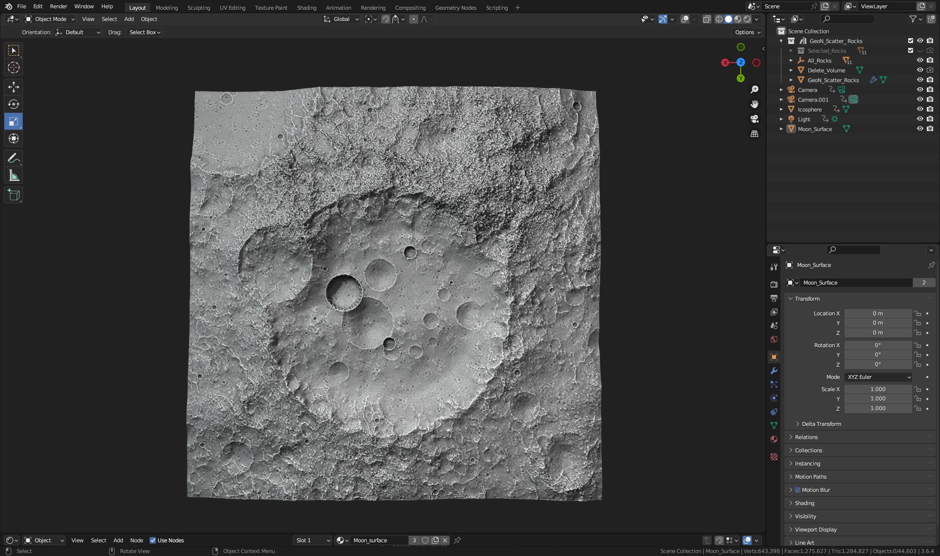The width and height of the screenshot is (940, 556).
Task: Switch to the Shading workspace tab
Action: (x=306, y=8)
